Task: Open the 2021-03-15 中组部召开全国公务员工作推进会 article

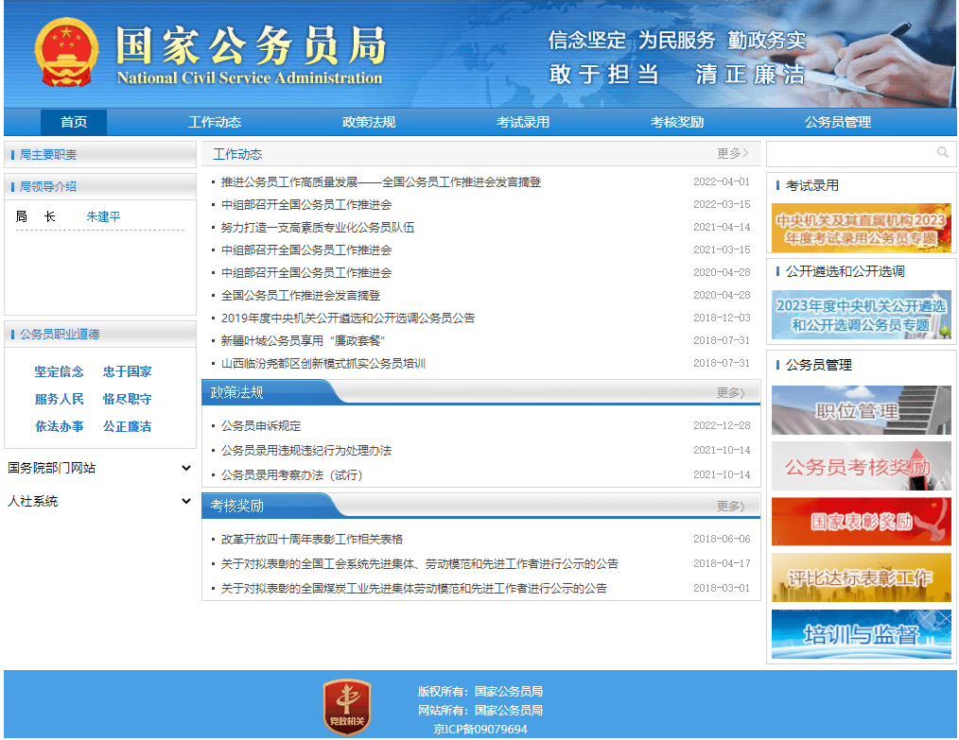Action: click(x=306, y=250)
